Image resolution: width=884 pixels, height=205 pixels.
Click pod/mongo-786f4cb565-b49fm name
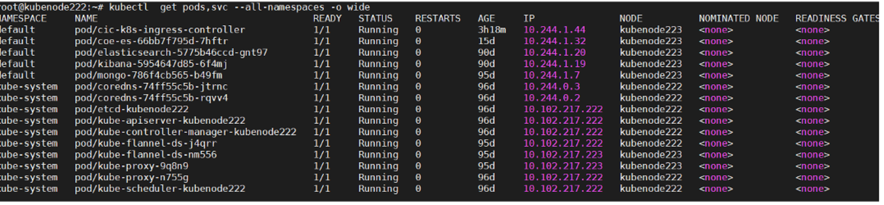[148, 75]
